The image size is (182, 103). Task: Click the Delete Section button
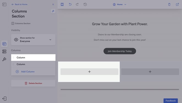tap(33, 83)
